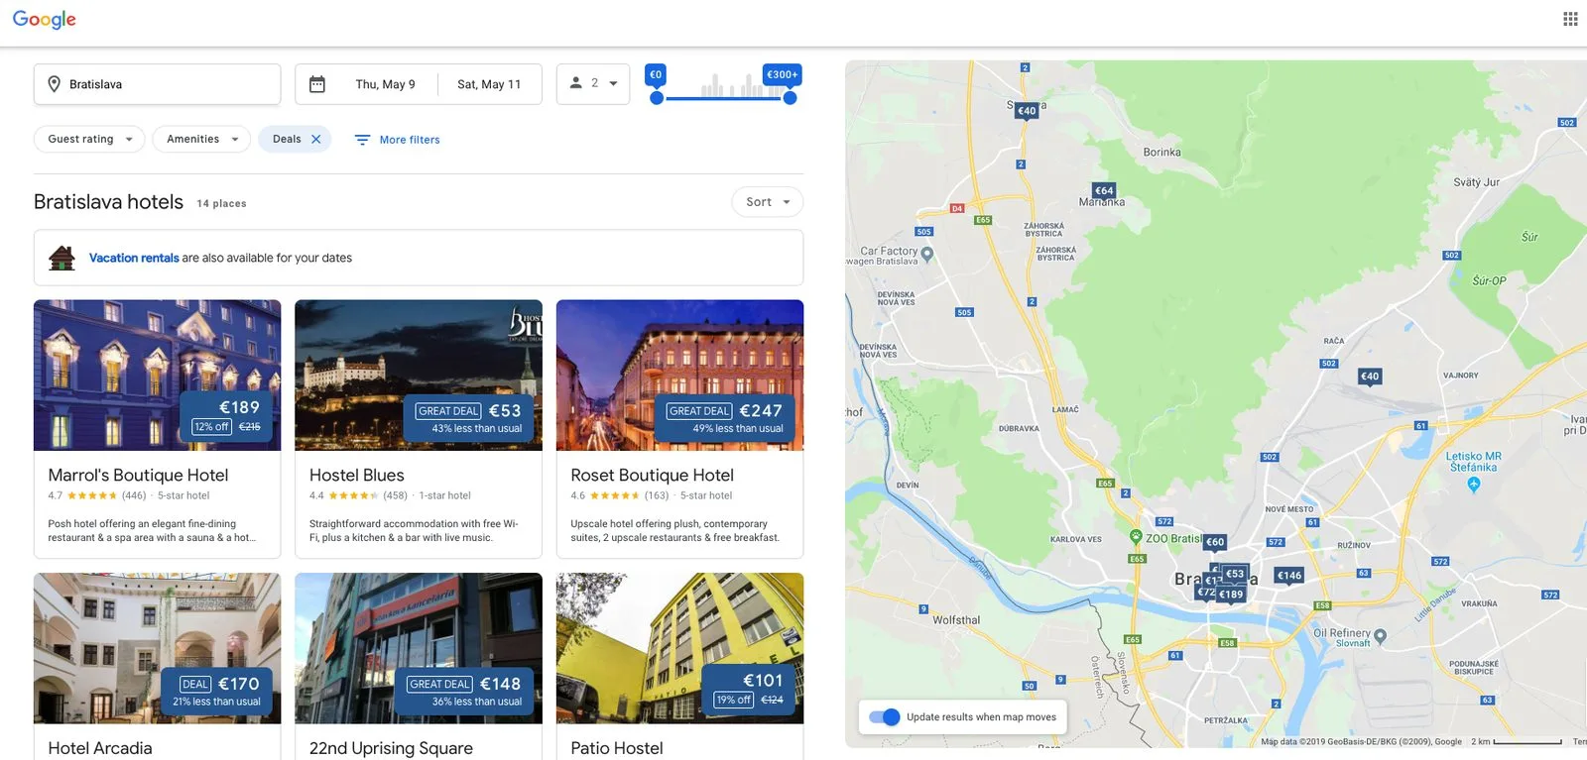The image size is (1587, 760).
Task: Click the €0 minimum price slider handle
Action: point(657,98)
